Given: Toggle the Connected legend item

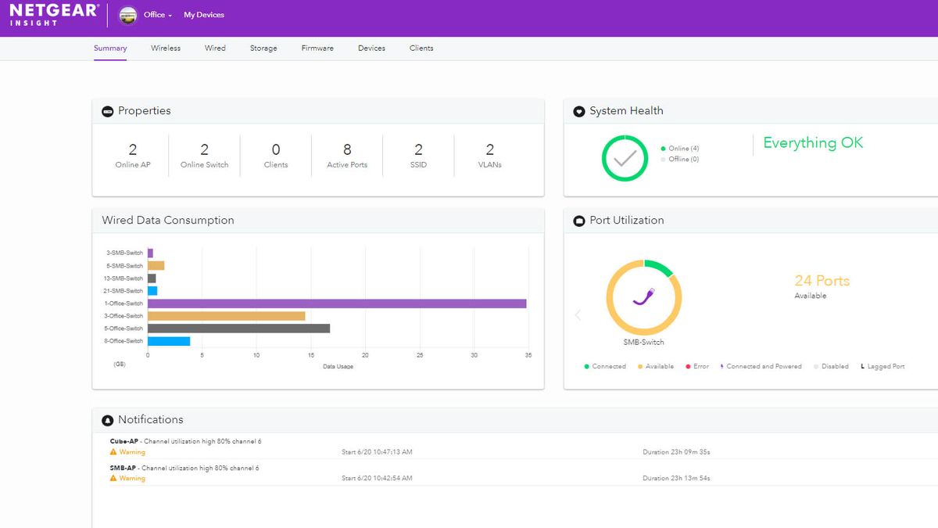Looking at the screenshot, I should [605, 366].
